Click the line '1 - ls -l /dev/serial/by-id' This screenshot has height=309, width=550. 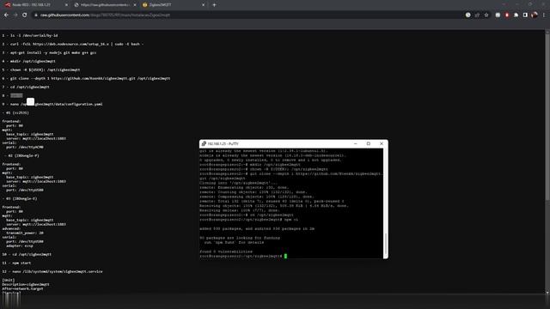tap(30, 35)
